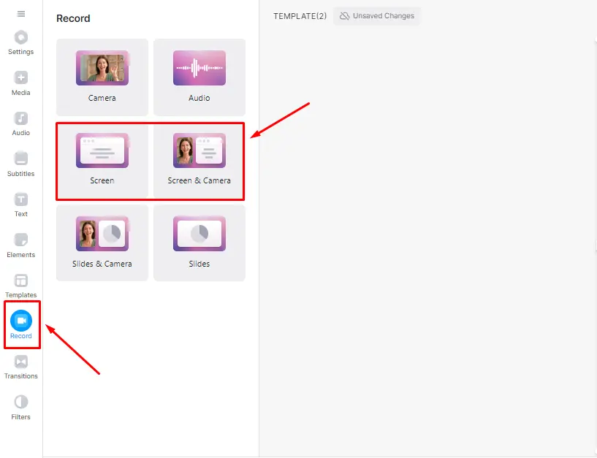Open the Filters panel
The image size is (597, 458).
click(21, 408)
